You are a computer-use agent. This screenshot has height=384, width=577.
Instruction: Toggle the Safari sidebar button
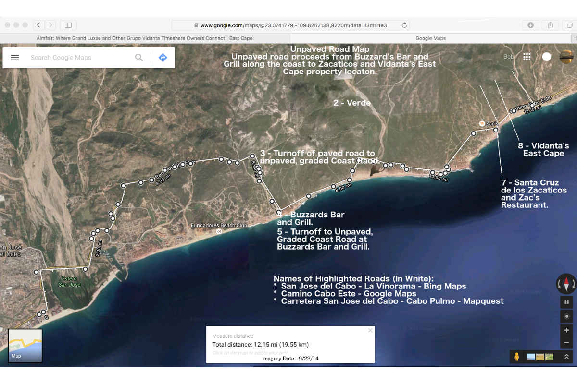pos(68,25)
